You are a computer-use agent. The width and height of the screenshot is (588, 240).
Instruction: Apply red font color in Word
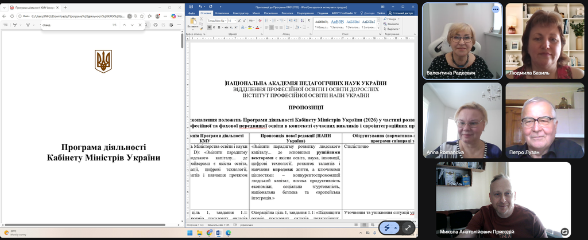tap(257, 27)
